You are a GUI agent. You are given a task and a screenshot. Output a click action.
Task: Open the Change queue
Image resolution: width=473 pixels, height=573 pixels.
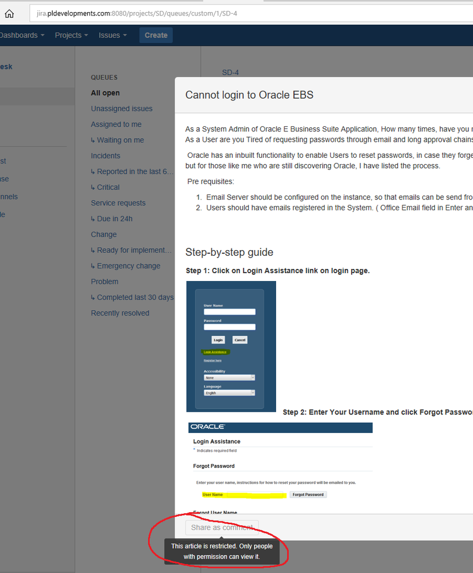pyautogui.click(x=103, y=234)
